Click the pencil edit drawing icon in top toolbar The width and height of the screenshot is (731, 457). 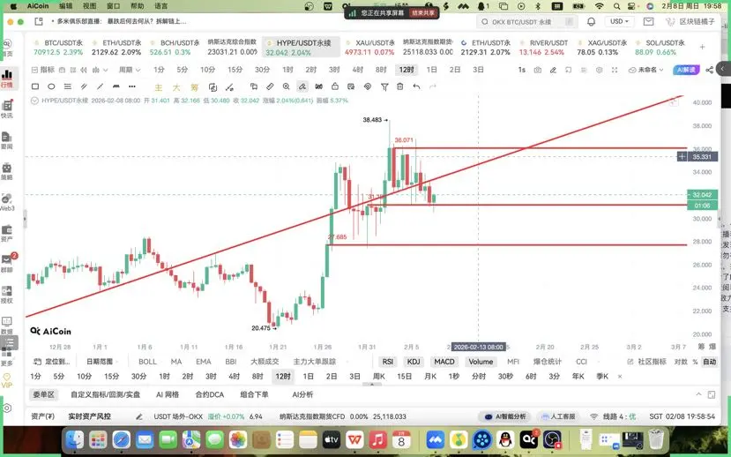[553, 70]
